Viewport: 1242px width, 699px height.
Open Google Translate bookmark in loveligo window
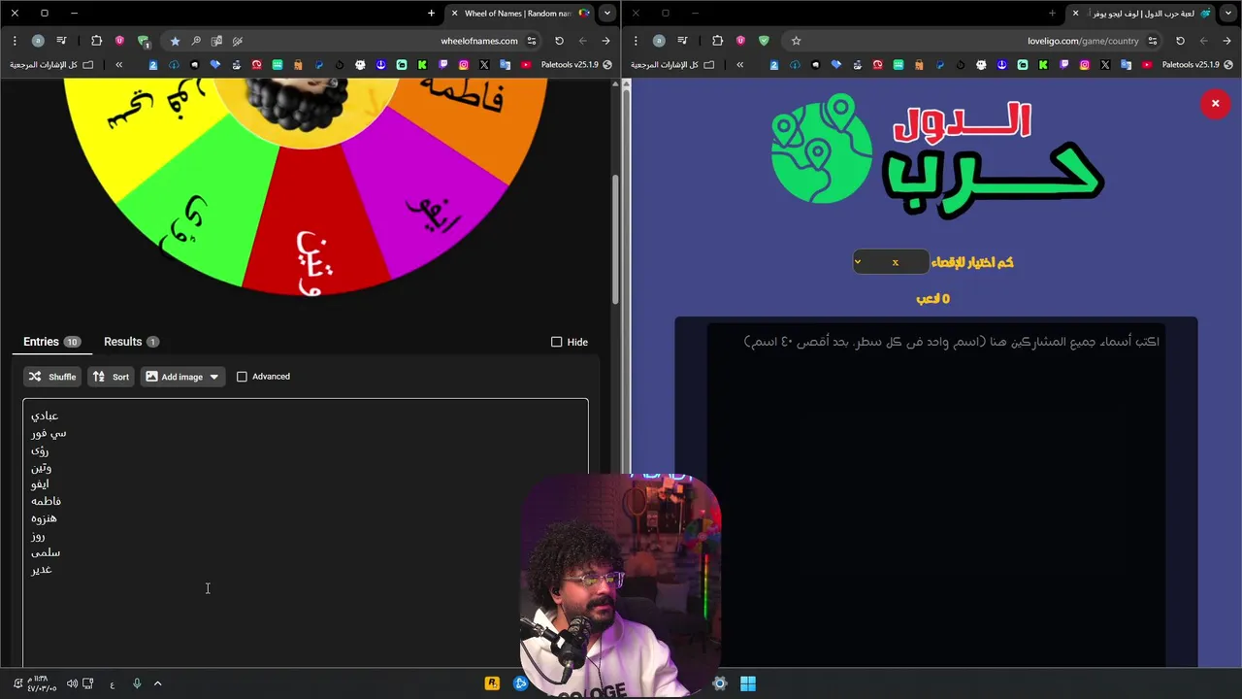(x=1126, y=65)
